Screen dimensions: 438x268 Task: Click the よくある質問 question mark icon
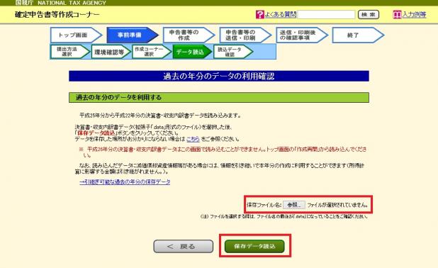pos(260,14)
